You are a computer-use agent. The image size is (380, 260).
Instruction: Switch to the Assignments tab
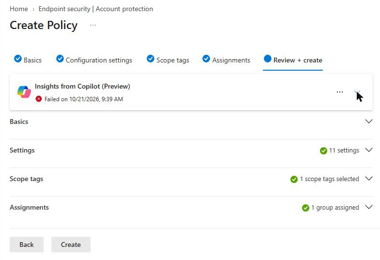coord(226,60)
